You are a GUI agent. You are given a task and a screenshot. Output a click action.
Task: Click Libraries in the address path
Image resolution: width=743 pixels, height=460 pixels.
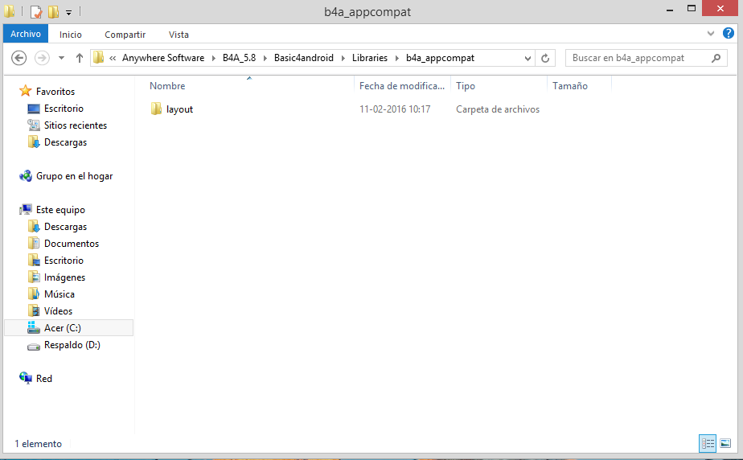point(370,58)
